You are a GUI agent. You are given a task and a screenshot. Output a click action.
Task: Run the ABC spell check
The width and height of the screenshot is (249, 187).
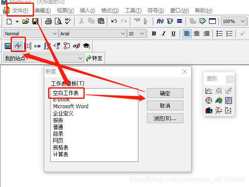pyautogui.click(x=68, y=21)
